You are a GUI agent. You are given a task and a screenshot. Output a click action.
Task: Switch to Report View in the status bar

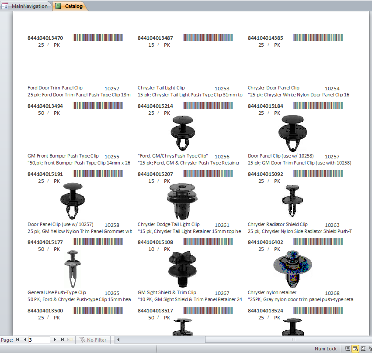(x=348, y=349)
